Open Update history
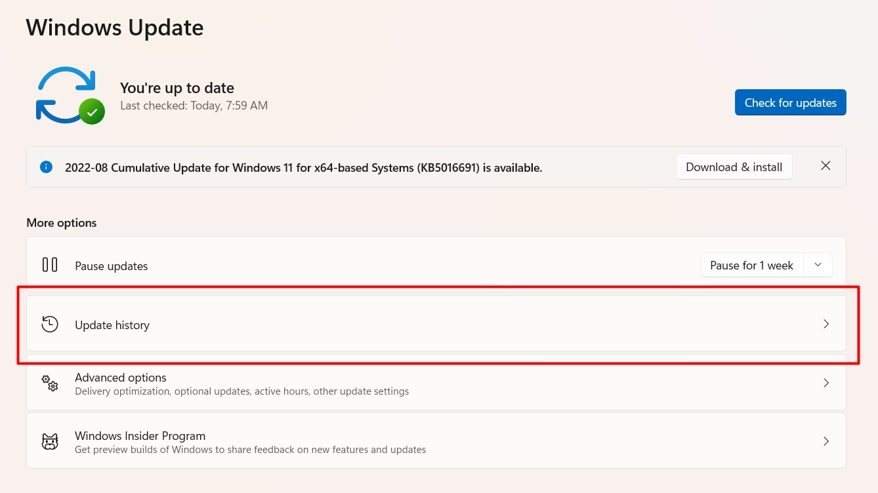 [x=436, y=324]
